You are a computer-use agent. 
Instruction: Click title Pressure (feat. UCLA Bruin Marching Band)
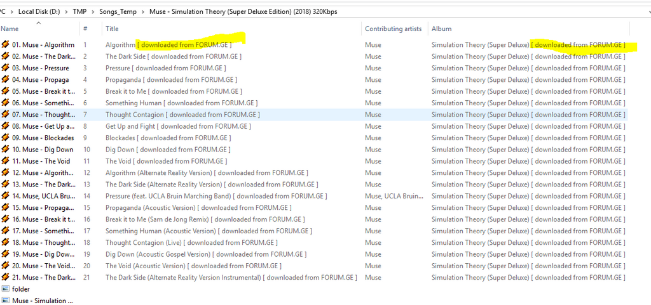click(x=216, y=196)
